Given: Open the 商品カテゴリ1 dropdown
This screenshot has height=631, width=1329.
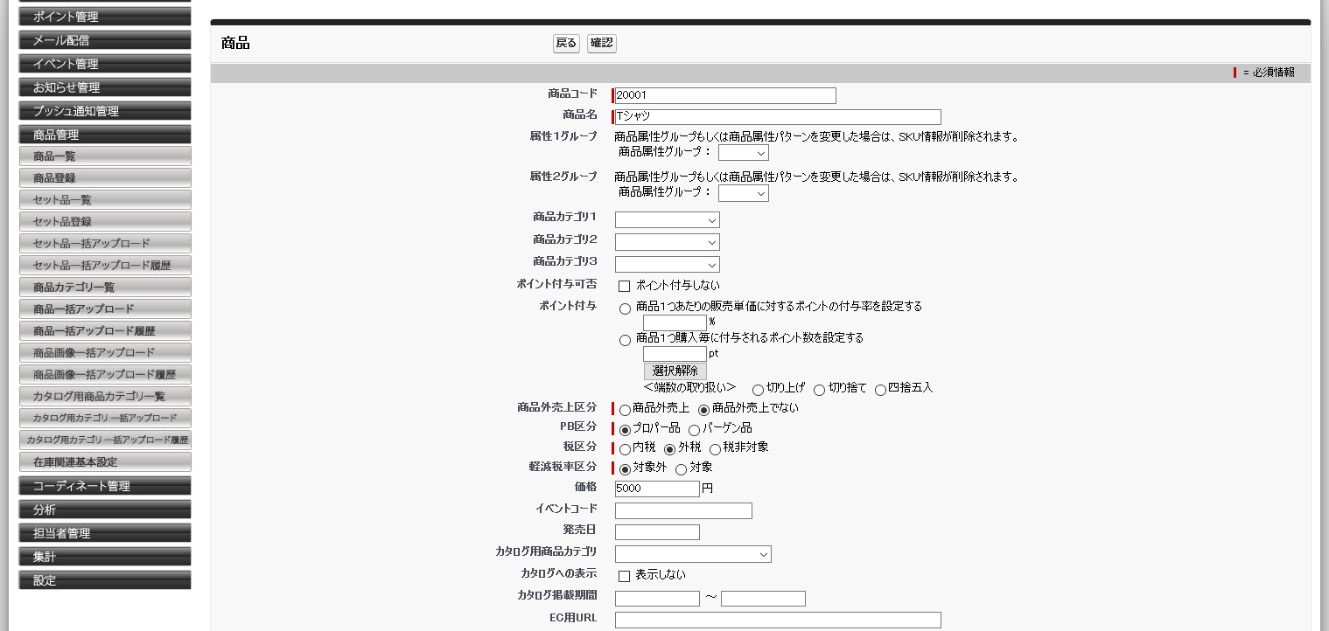Looking at the screenshot, I should click(667, 219).
